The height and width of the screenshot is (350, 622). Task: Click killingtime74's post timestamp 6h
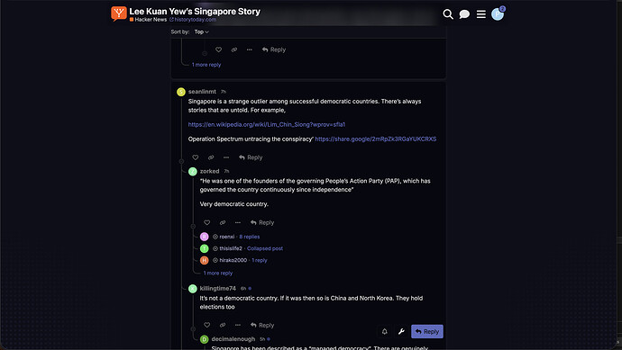click(243, 289)
